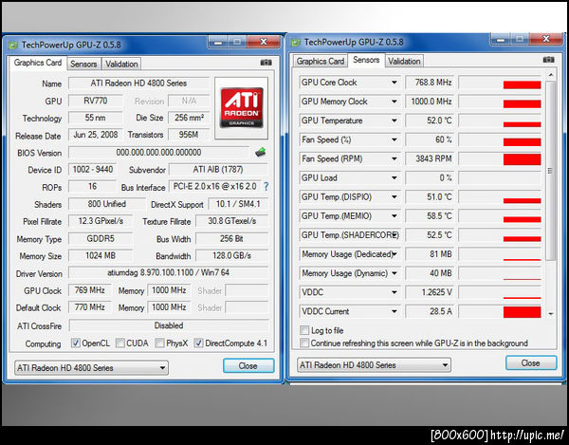Click the Subvendor ATI AIB (1787) field
569x445 pixels.
click(218, 170)
